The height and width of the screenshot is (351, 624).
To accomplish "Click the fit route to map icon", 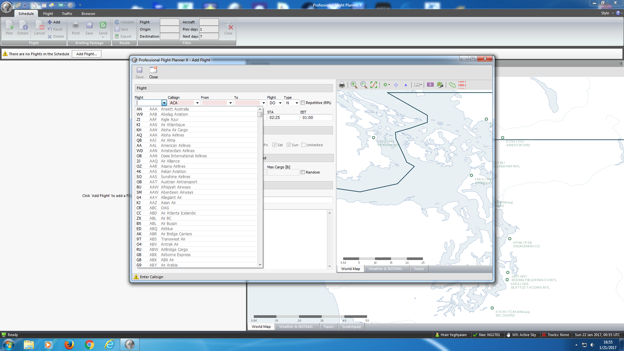I will tap(374, 85).
